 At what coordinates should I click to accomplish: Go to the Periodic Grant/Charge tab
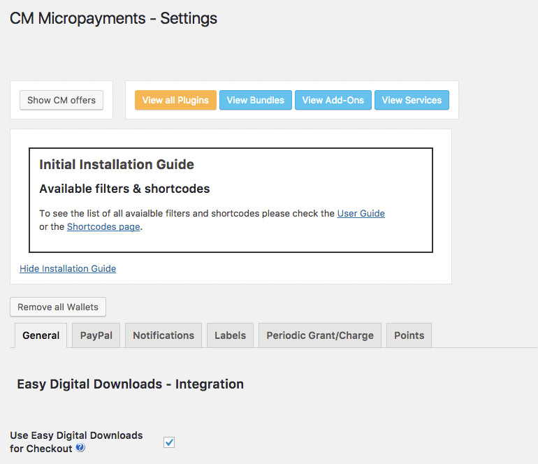point(319,335)
